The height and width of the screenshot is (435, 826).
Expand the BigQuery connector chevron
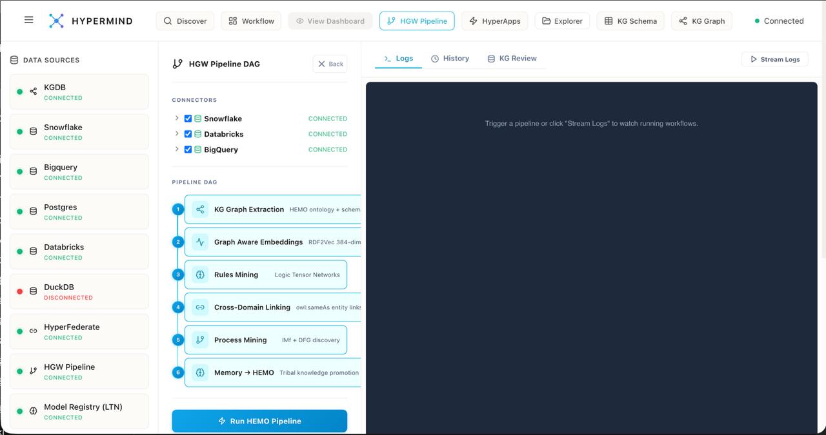[177, 149]
